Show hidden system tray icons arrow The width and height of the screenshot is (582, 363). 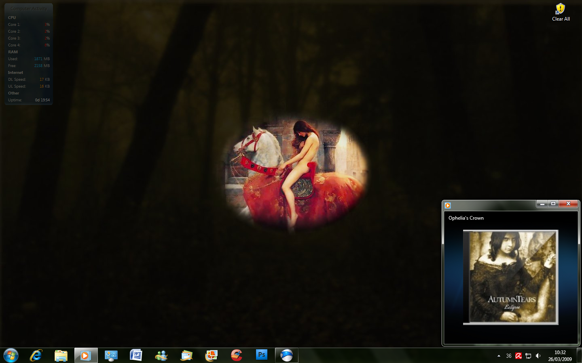499,356
